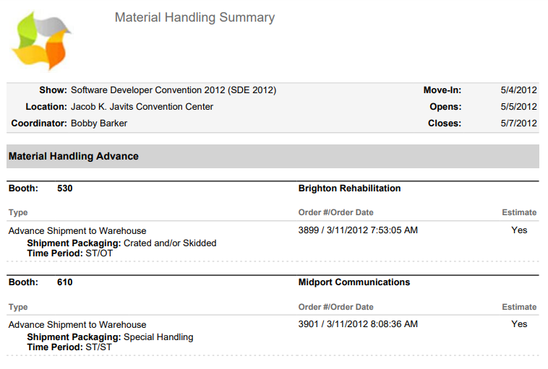Click the Closes date 5/7/2012
This screenshot has width=548, height=369.
[x=518, y=123]
